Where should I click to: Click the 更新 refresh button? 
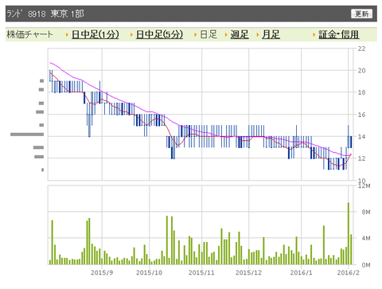361,14
